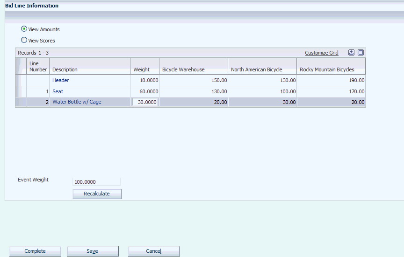Click the Complete button

(x=35, y=251)
